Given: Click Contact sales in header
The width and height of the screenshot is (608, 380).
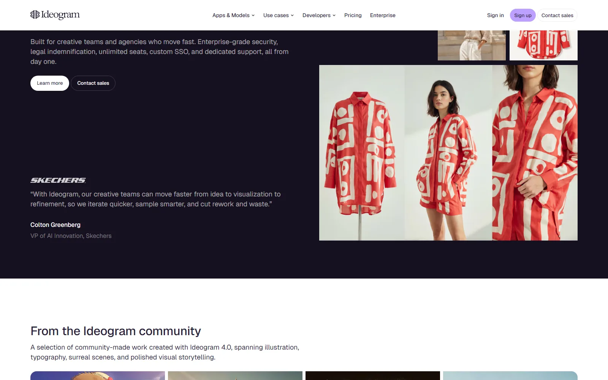Looking at the screenshot, I should (x=557, y=15).
